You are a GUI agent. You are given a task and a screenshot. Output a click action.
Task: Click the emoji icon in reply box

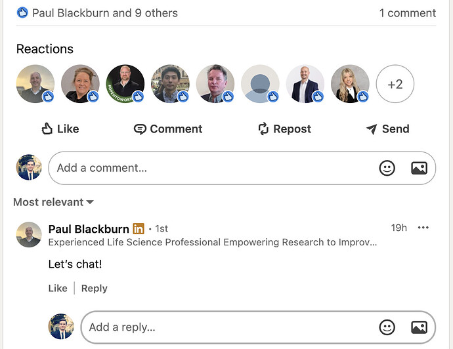(387, 327)
